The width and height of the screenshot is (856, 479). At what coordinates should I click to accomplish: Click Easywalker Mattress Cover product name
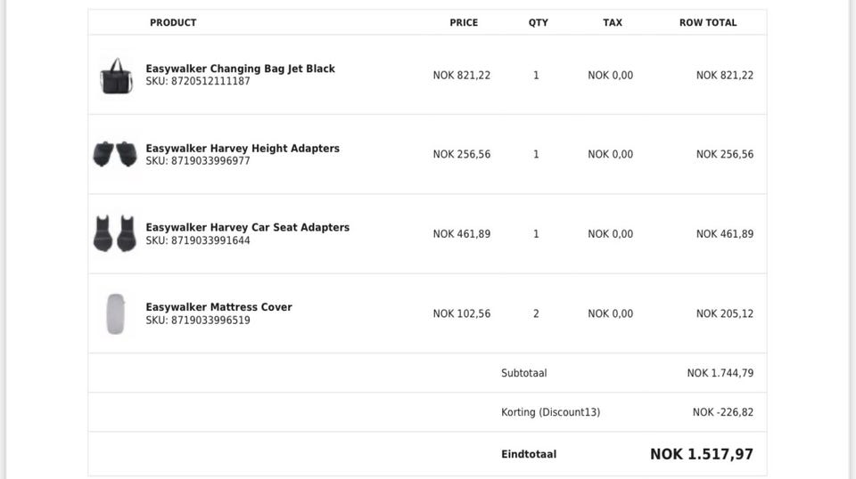(x=218, y=307)
